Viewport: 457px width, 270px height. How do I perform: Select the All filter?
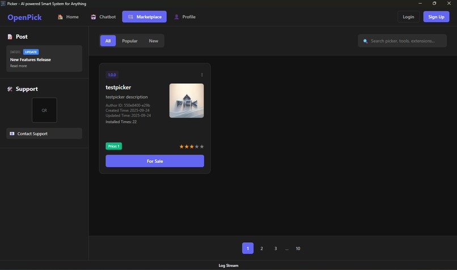tap(108, 41)
